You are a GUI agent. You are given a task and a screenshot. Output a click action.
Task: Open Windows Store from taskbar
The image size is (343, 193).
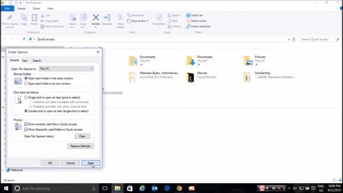(x=130, y=188)
